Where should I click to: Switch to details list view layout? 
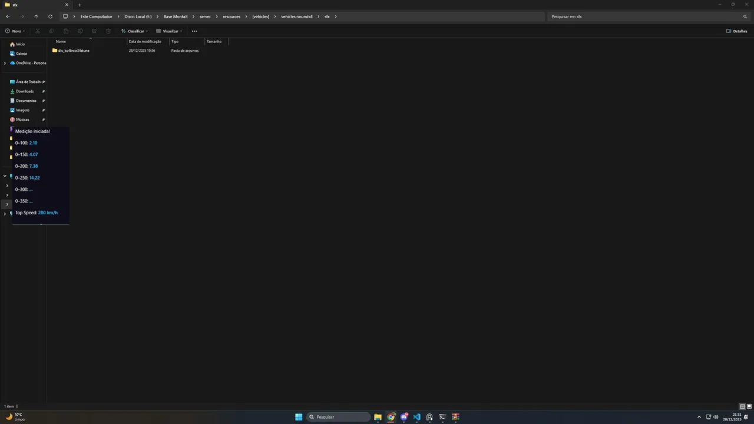(x=742, y=406)
